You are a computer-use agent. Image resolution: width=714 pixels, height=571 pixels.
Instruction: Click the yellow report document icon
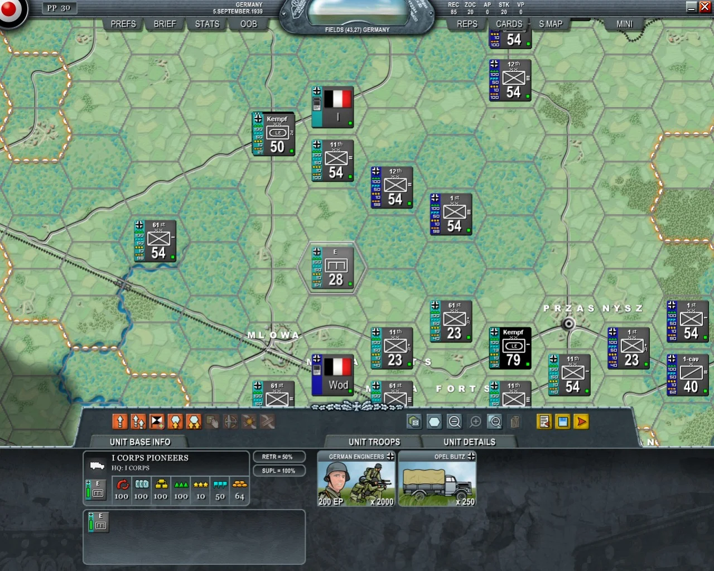pos(544,422)
